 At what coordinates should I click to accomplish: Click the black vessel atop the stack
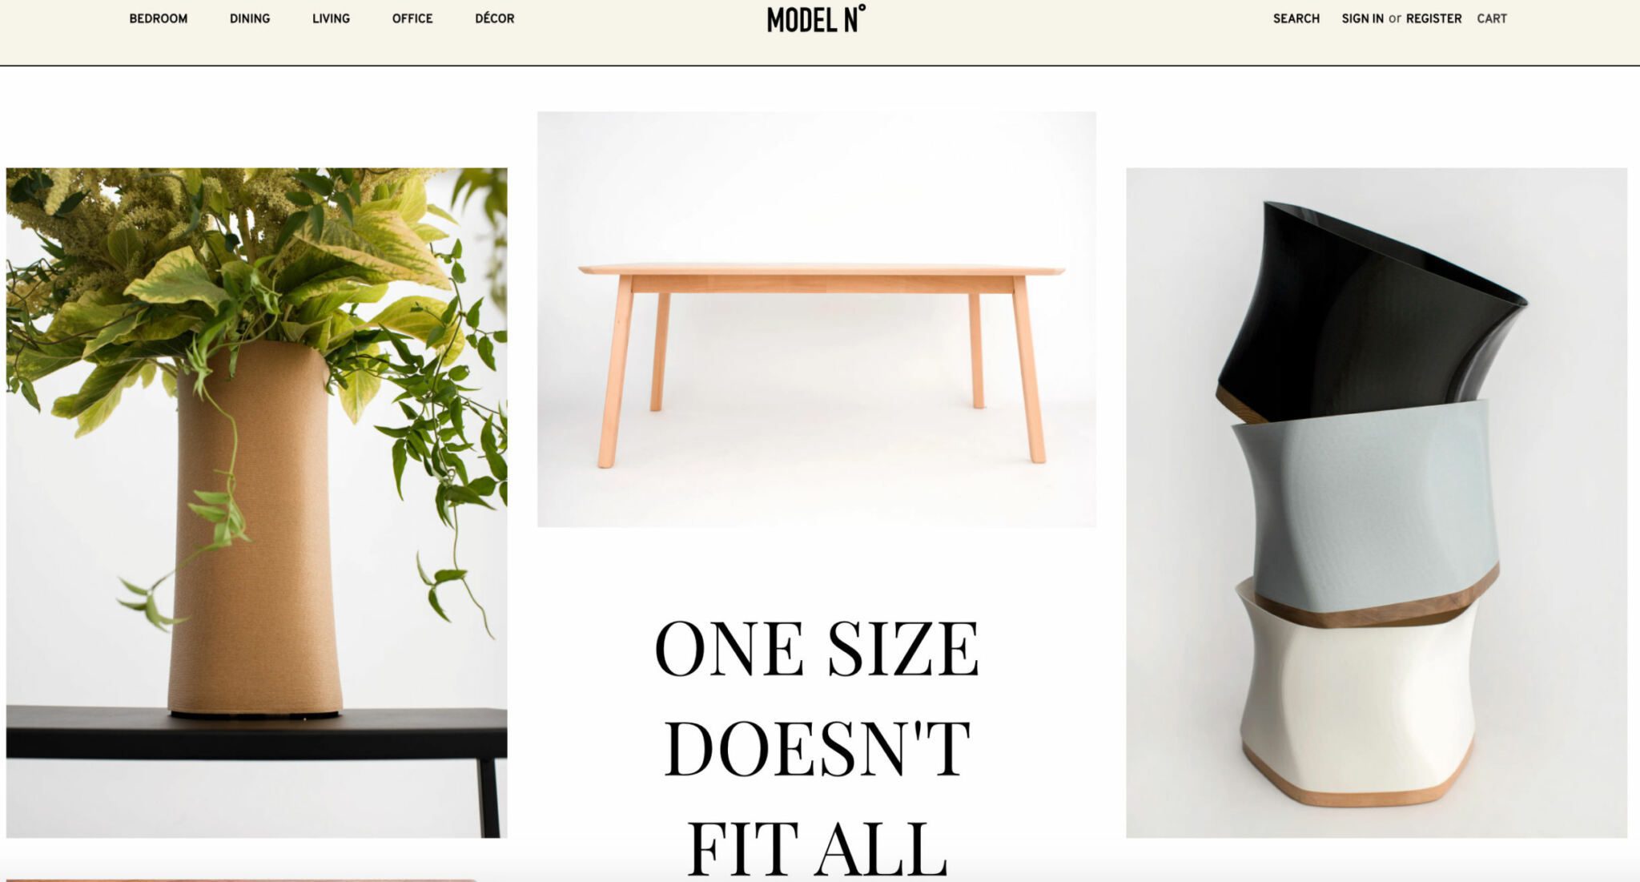click(1369, 312)
